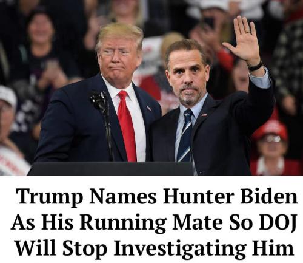The width and height of the screenshot is (303, 263).
Task: Click the small pin on right man's lapel
Action: 204,115
